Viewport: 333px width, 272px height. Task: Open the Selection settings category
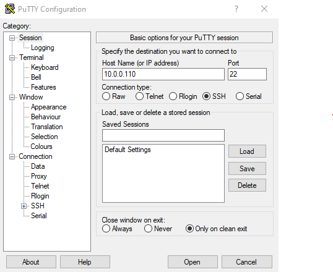point(45,137)
